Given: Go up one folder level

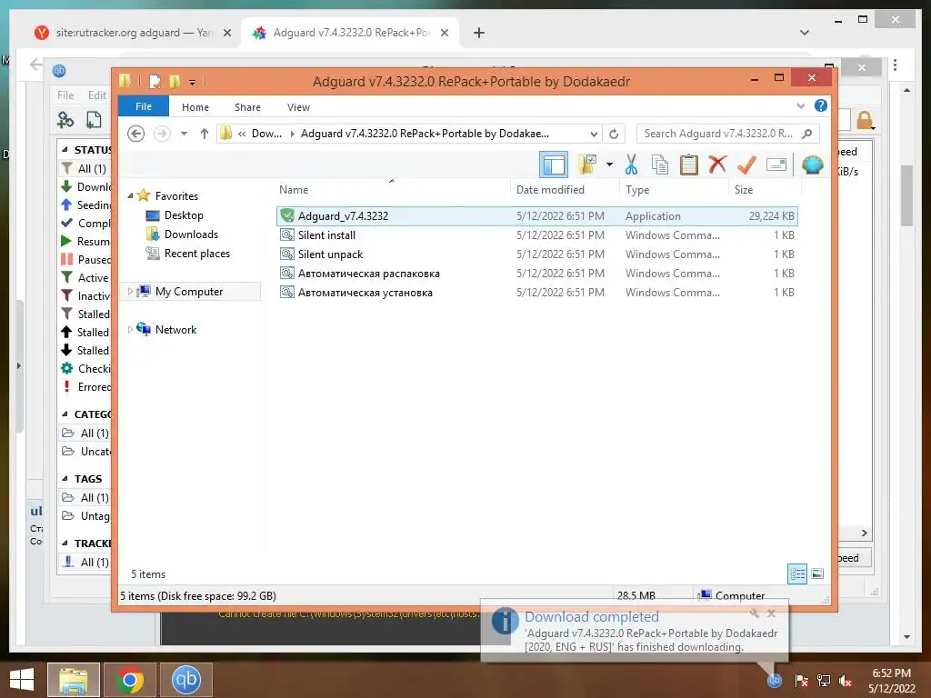Looking at the screenshot, I should coord(205,134).
